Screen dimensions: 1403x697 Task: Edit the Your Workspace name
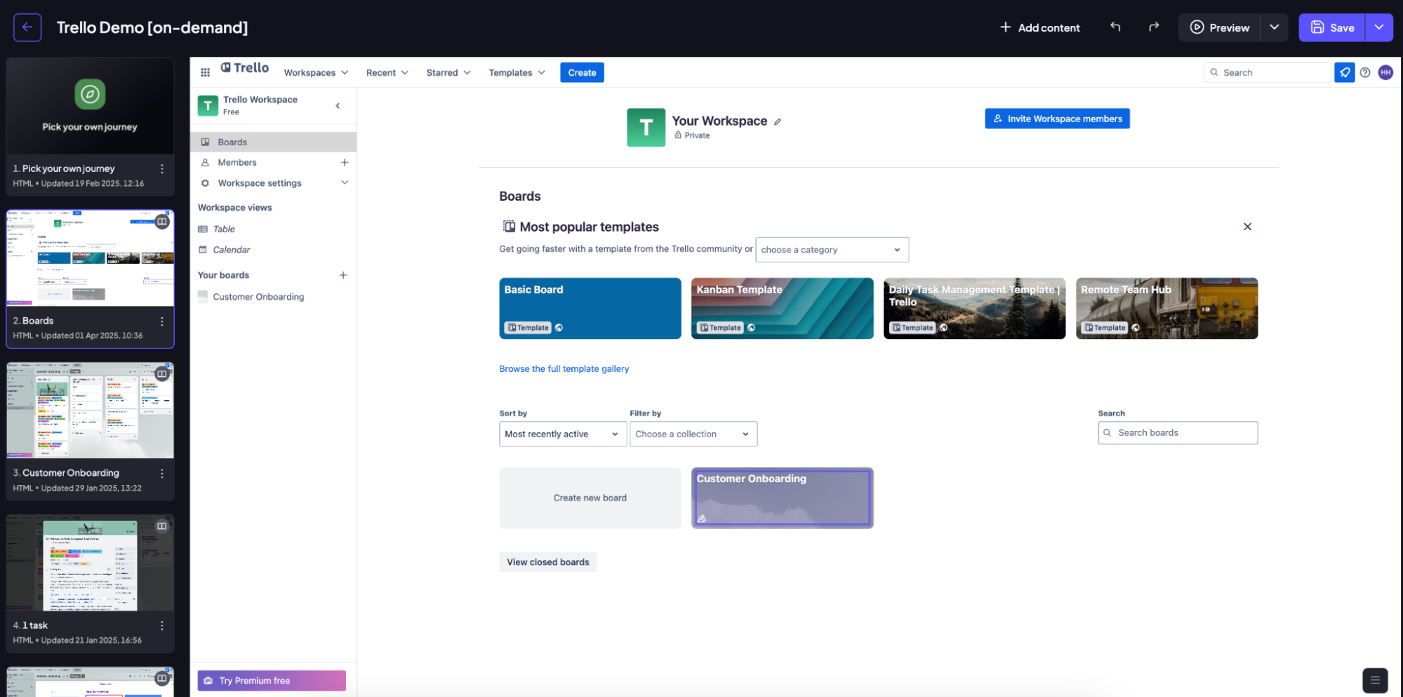coord(778,121)
